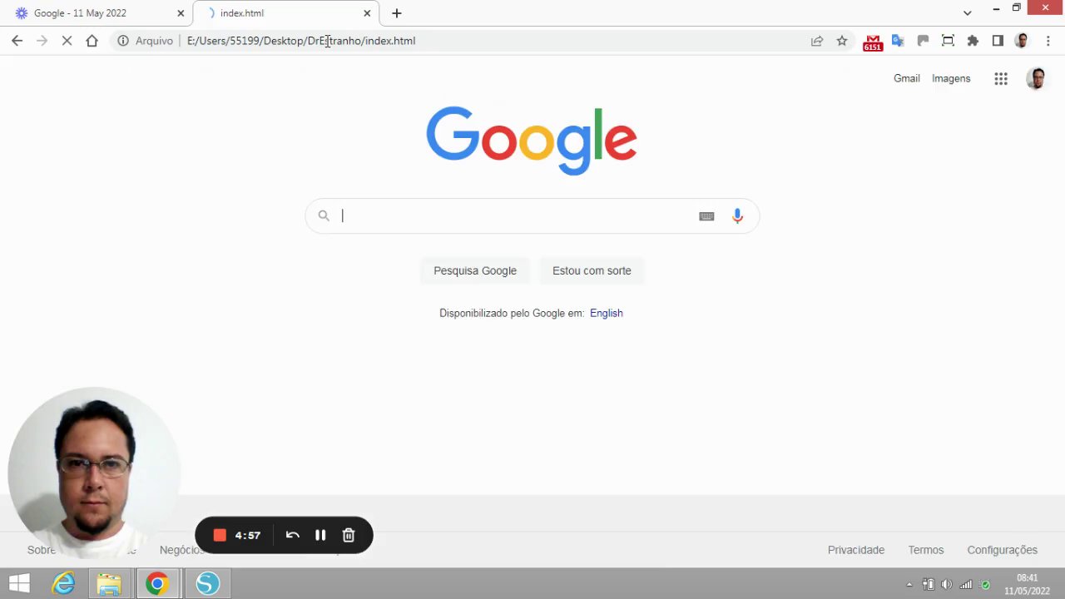Delete the recording with trash icon
Viewport: 1065px width, 599px height.
click(349, 535)
